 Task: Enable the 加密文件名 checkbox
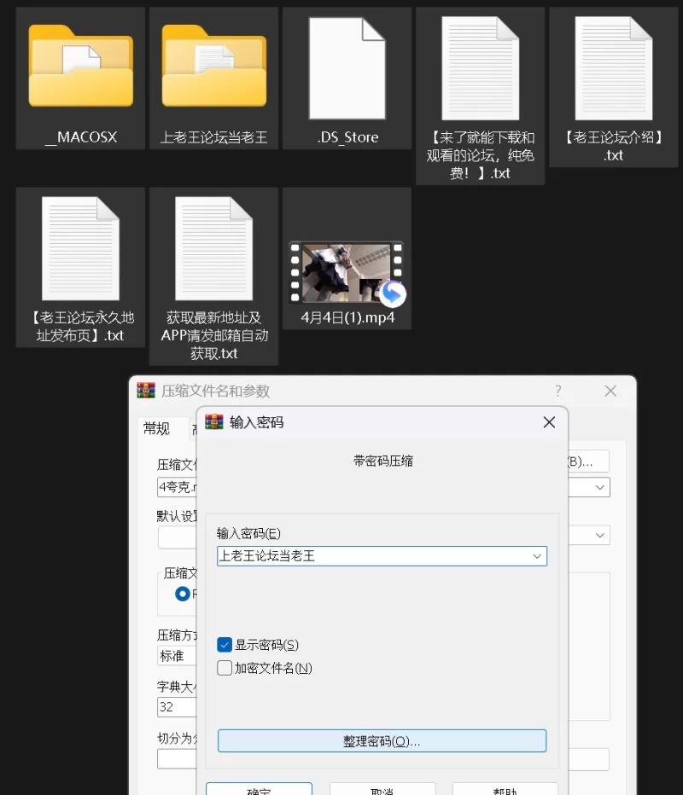tap(225, 668)
